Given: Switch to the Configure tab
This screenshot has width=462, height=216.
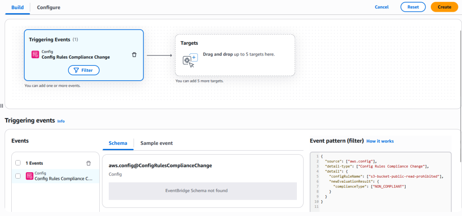Looking at the screenshot, I should point(49,7).
